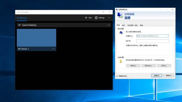Collapse the Saved Desktops group chevron
Screen dimensions: 182x102
(19, 25)
